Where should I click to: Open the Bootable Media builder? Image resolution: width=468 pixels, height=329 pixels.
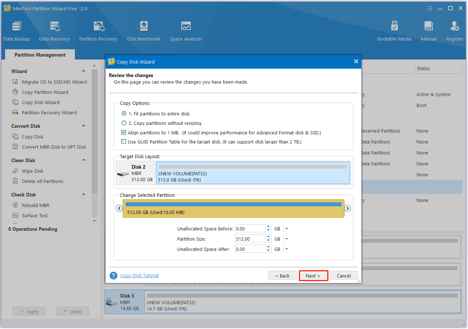click(x=394, y=31)
